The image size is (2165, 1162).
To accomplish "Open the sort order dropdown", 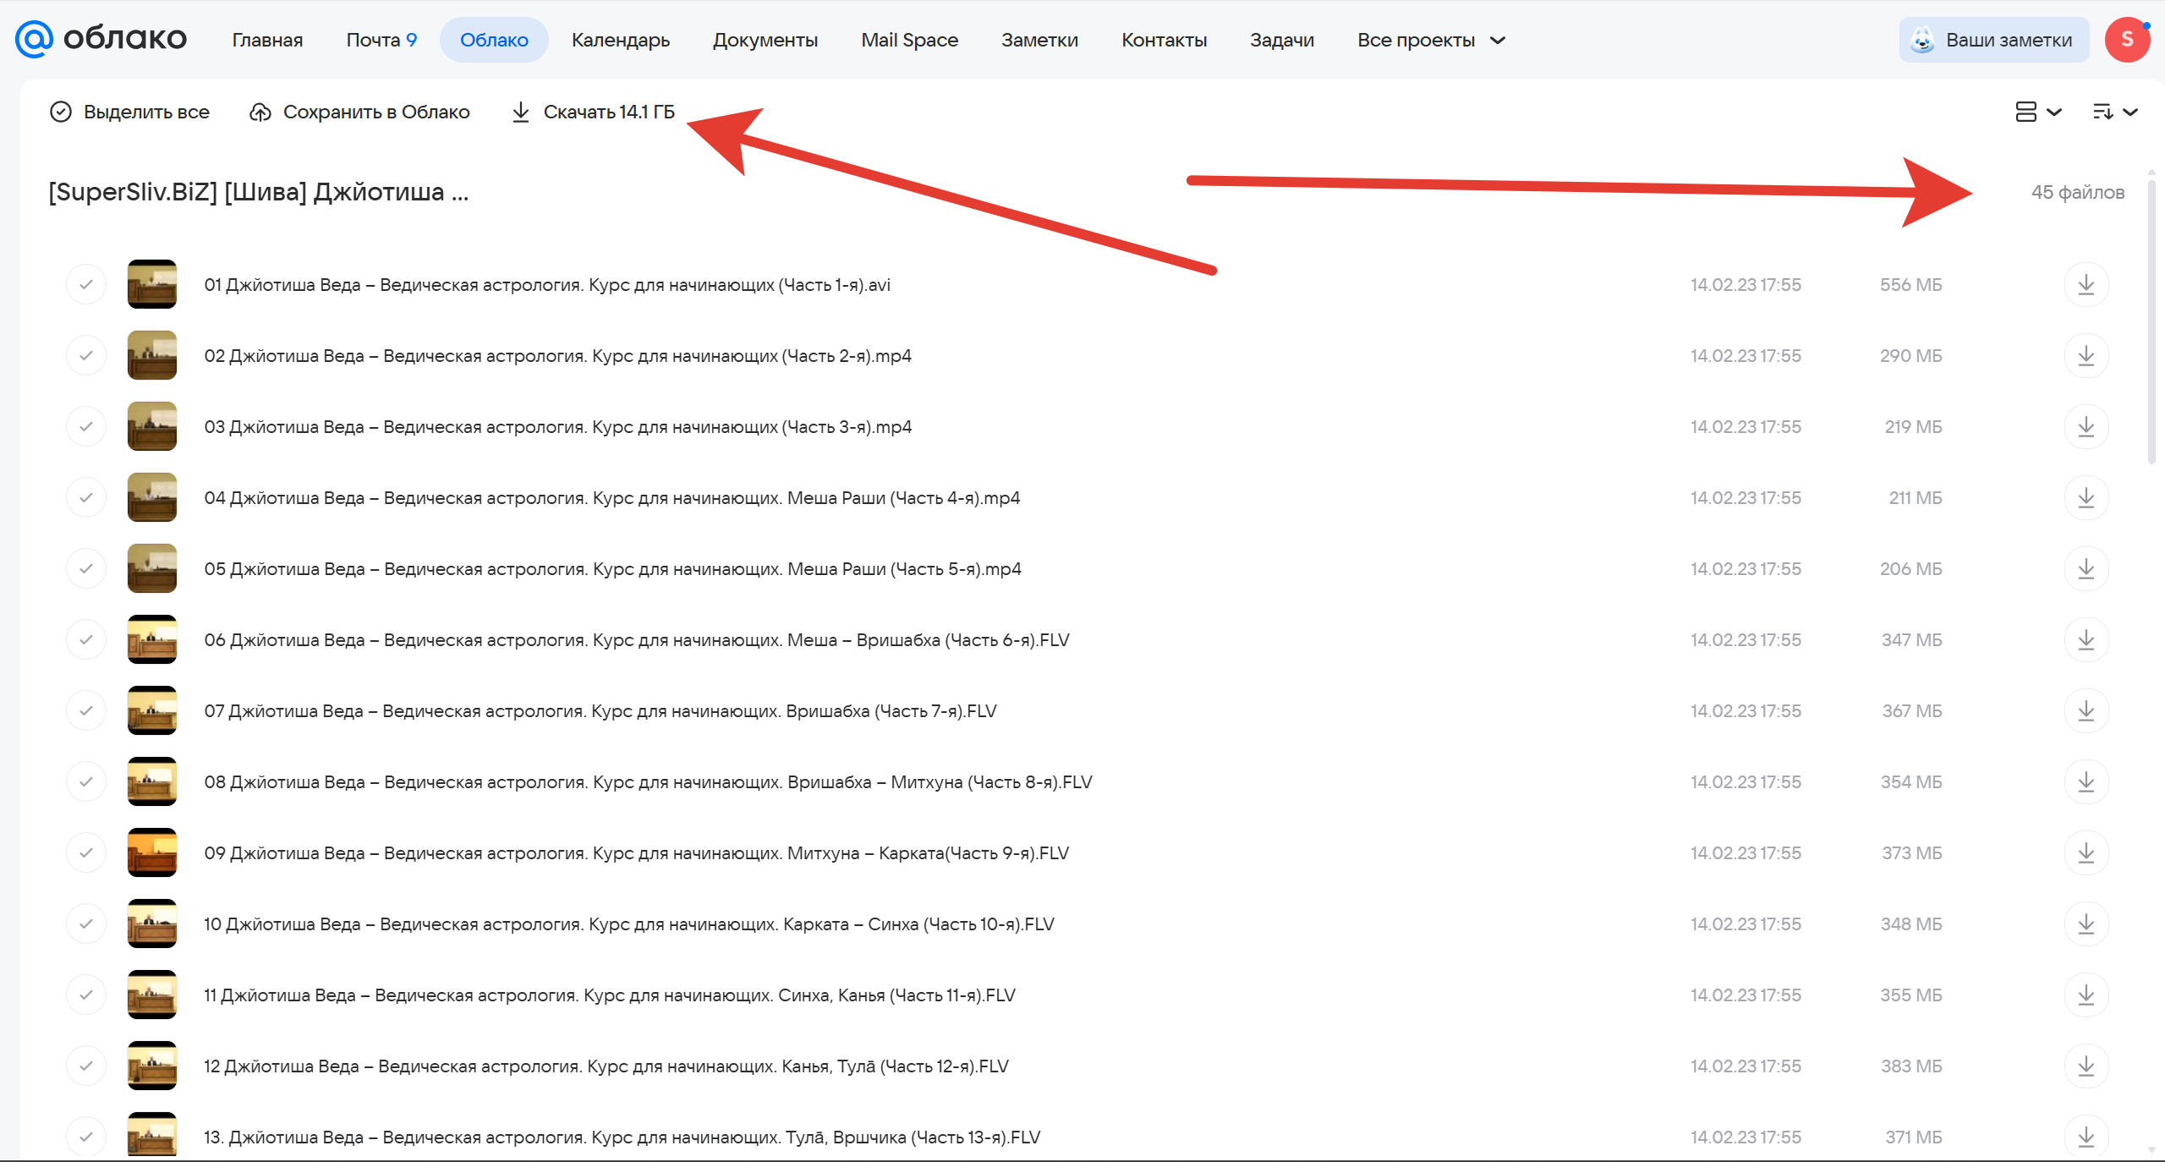I will tap(2115, 112).
